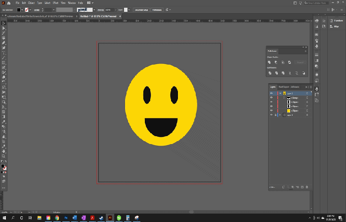346x222 pixels.
Task: Open fill color dropdown in control bar
Action: [22, 10]
